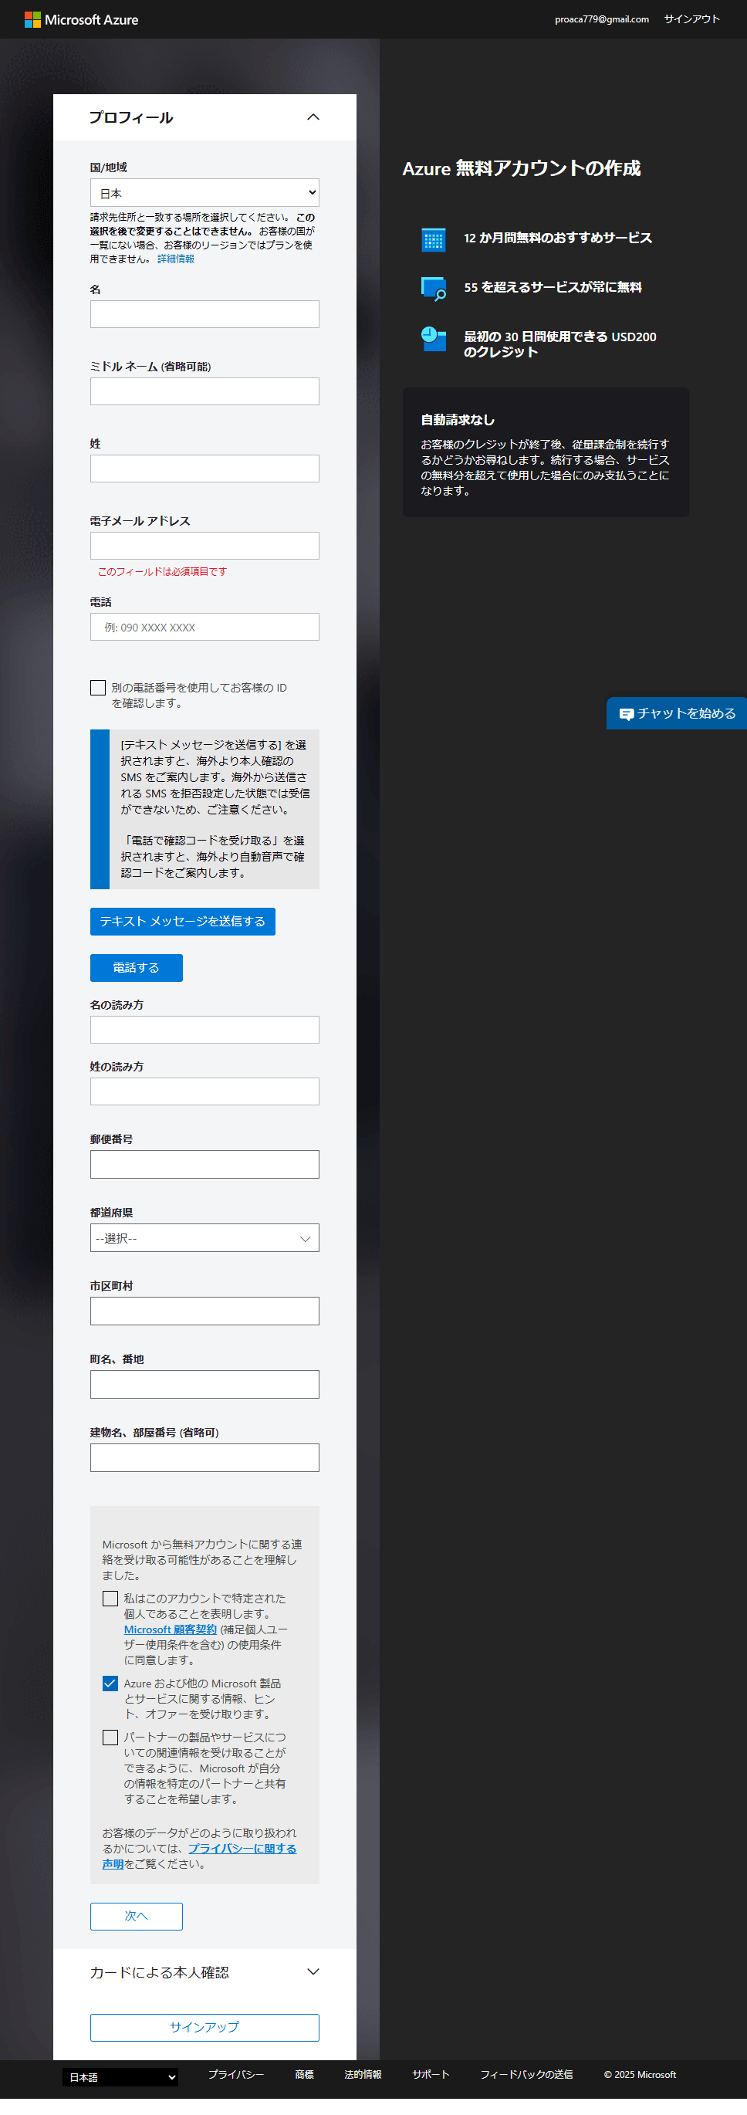Open フィードバックの送信 footer link
This screenshot has width=747, height=2115.
526,2075
